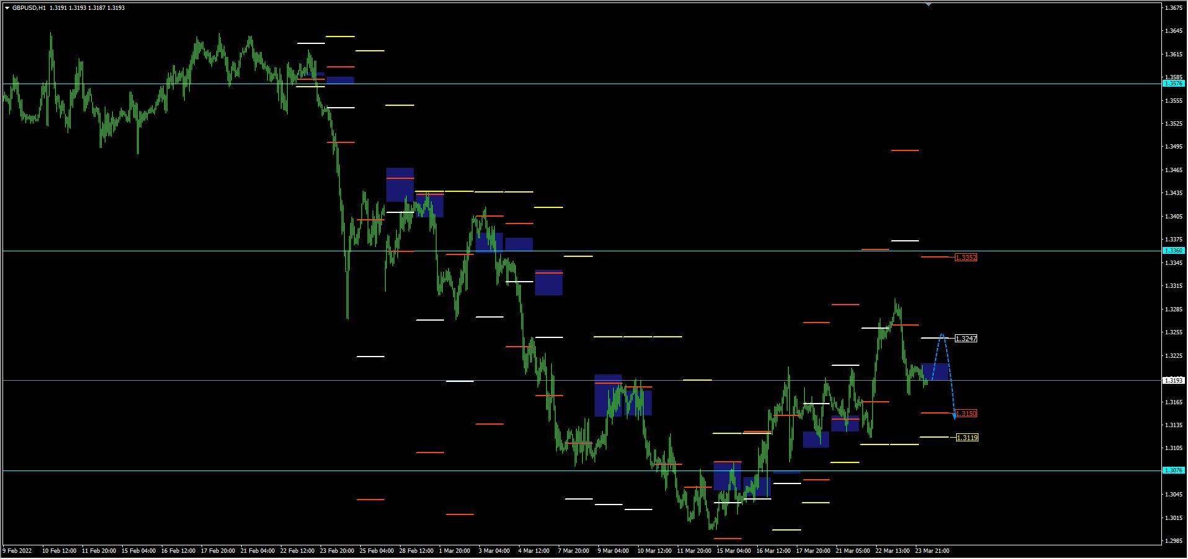Click the peak of the dashed blue forecast curve
The width and height of the screenshot is (1188, 559).
point(942,335)
